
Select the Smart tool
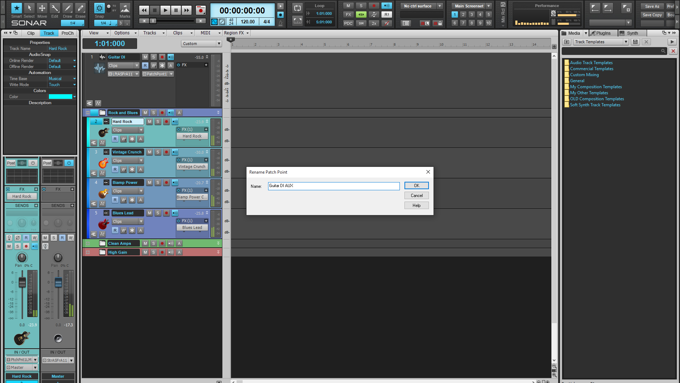[16, 8]
